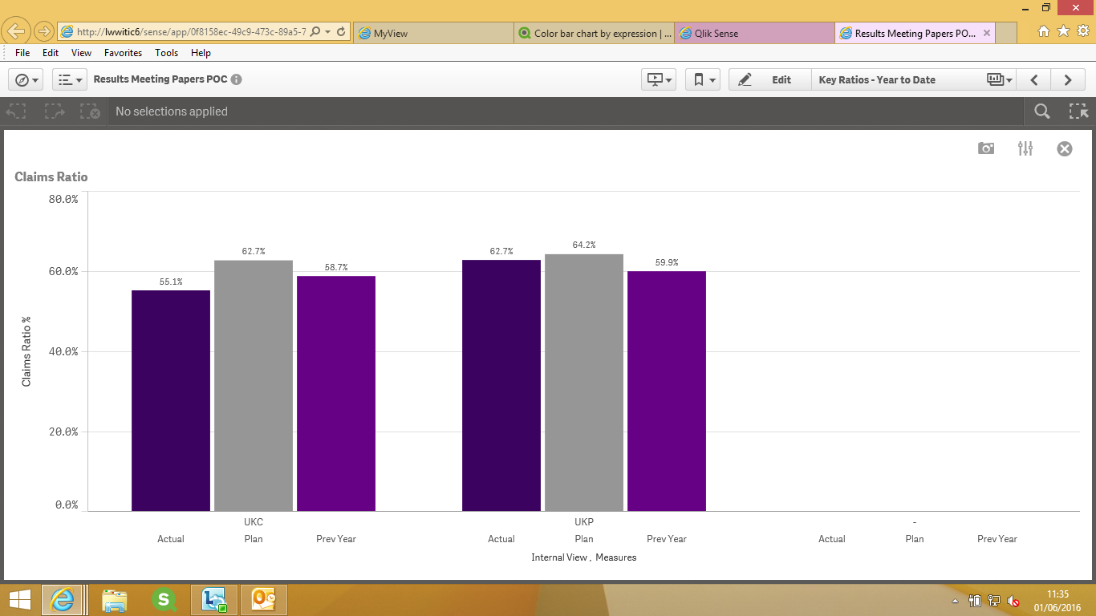Expand the bookmarks dropdown
Image resolution: width=1096 pixels, height=616 pixels.
pos(703,79)
